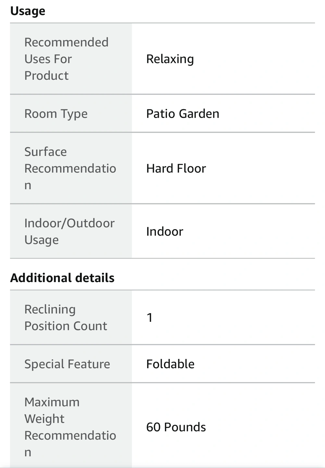Click the Recommended Uses For Product label
325x468 pixels.
coord(66,59)
